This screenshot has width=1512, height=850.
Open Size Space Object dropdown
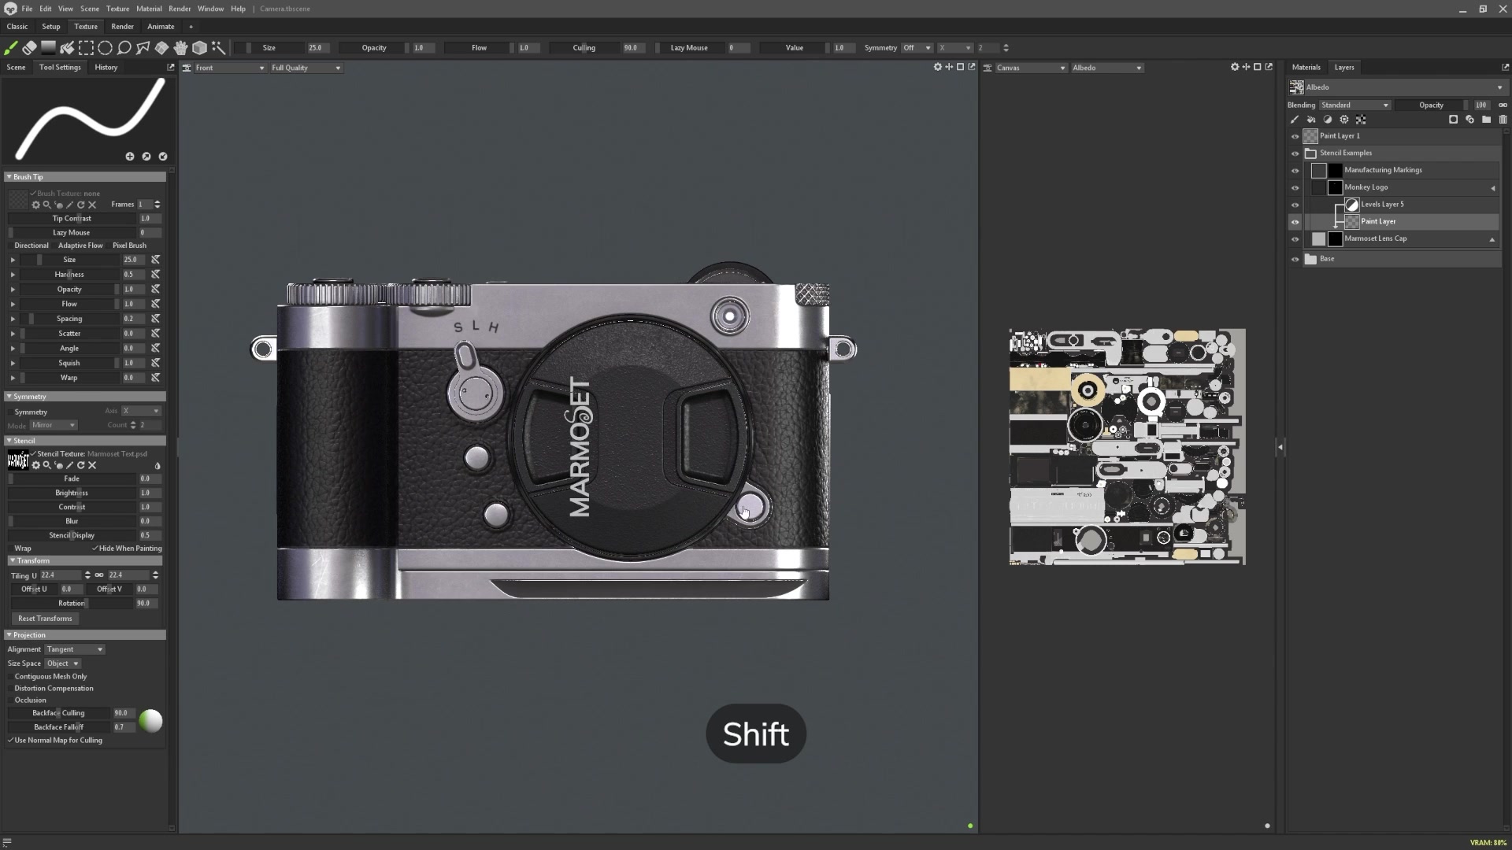pyautogui.click(x=63, y=663)
